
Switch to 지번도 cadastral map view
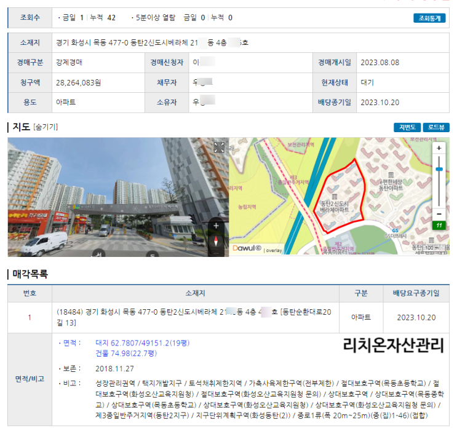(x=407, y=127)
